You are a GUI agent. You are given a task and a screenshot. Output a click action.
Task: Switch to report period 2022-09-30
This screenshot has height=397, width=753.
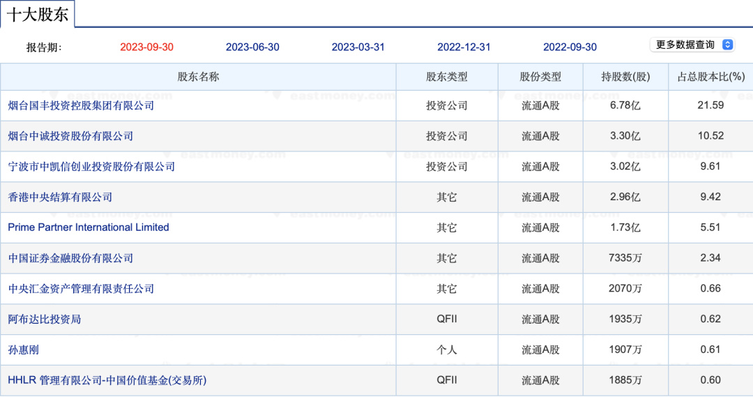pos(570,47)
